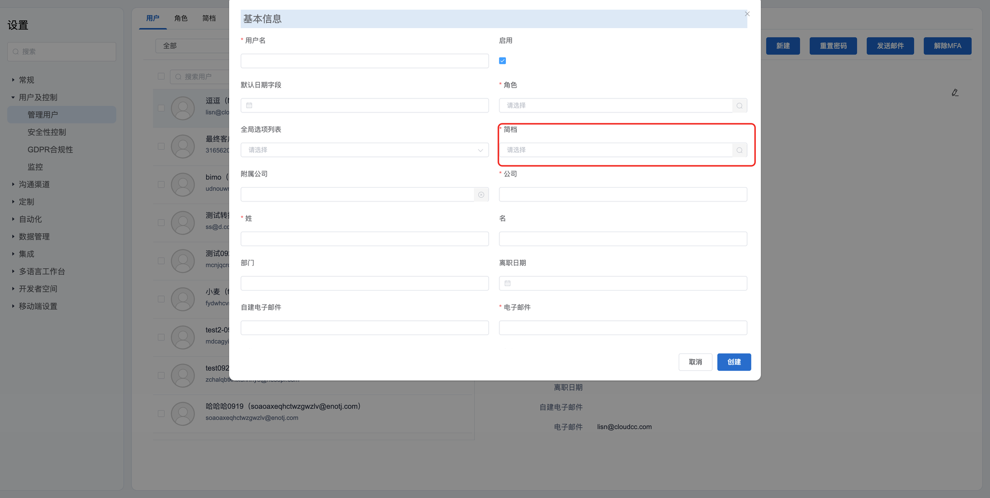Open the calendar in 默认日期字段 field
The image size is (990, 498).
pyautogui.click(x=249, y=105)
